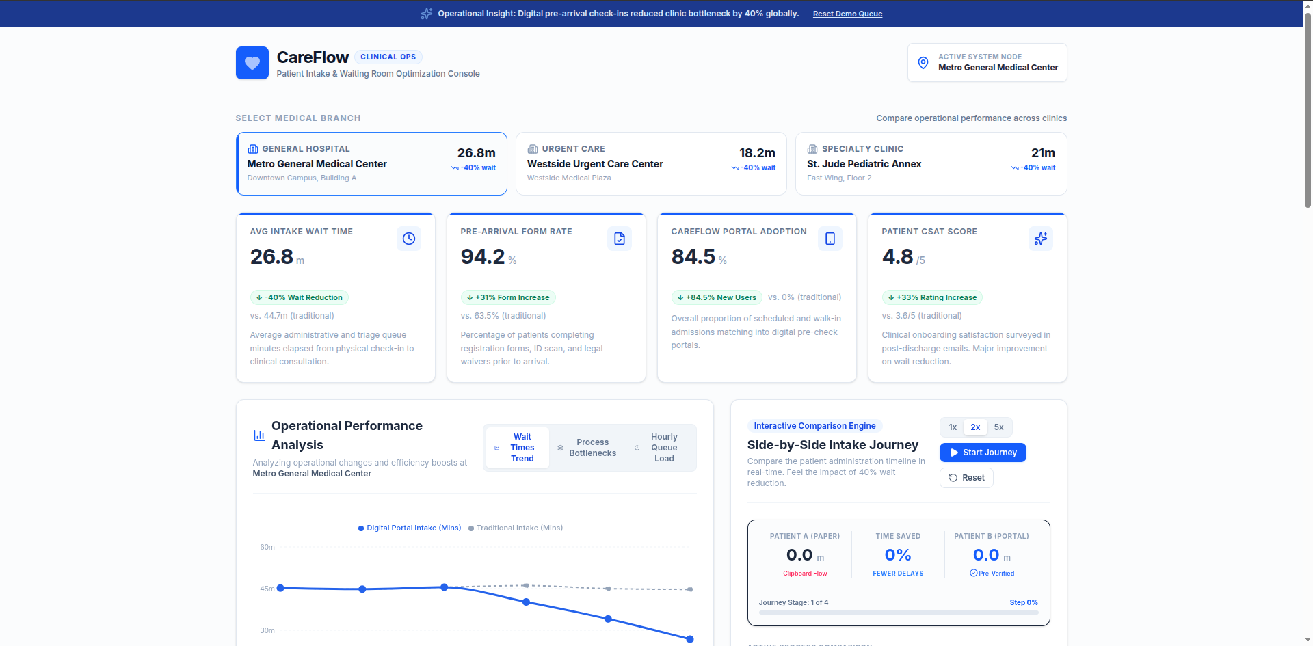Click the "Clipboard Flow" label
Screen dimensions: 1313x646
(x=805, y=574)
